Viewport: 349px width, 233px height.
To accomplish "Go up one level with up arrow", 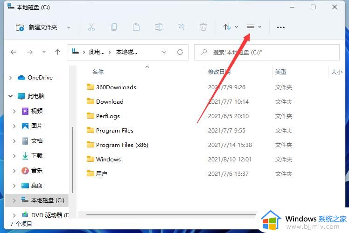I will click(x=57, y=52).
